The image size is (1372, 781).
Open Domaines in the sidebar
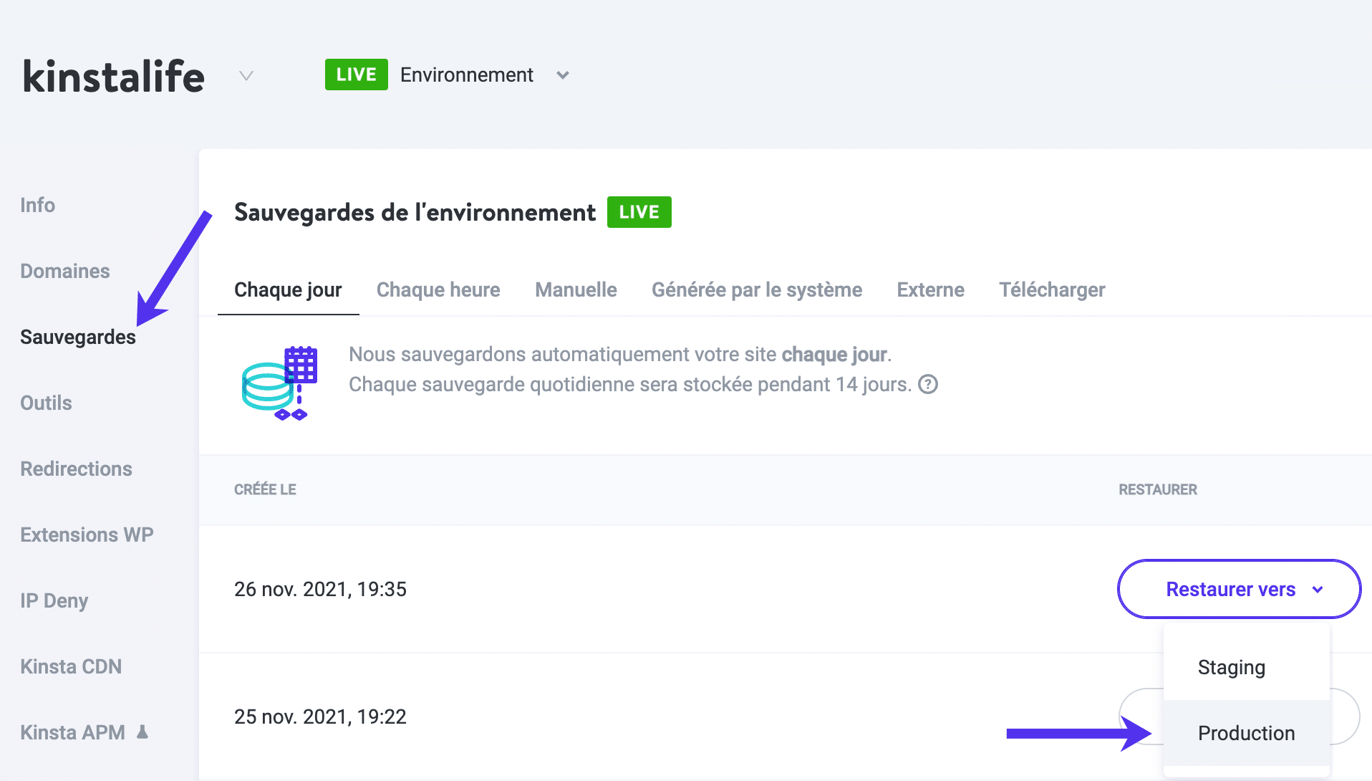point(64,271)
